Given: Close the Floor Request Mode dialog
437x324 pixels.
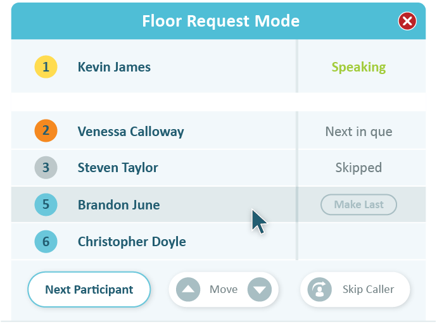Looking at the screenshot, I should [407, 21].
